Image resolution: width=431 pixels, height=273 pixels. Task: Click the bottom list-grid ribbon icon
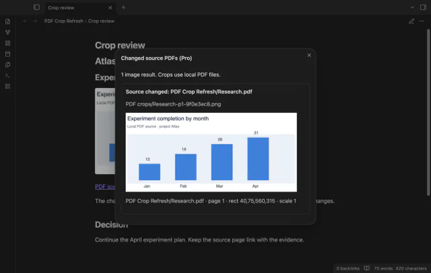pyautogui.click(x=7, y=86)
